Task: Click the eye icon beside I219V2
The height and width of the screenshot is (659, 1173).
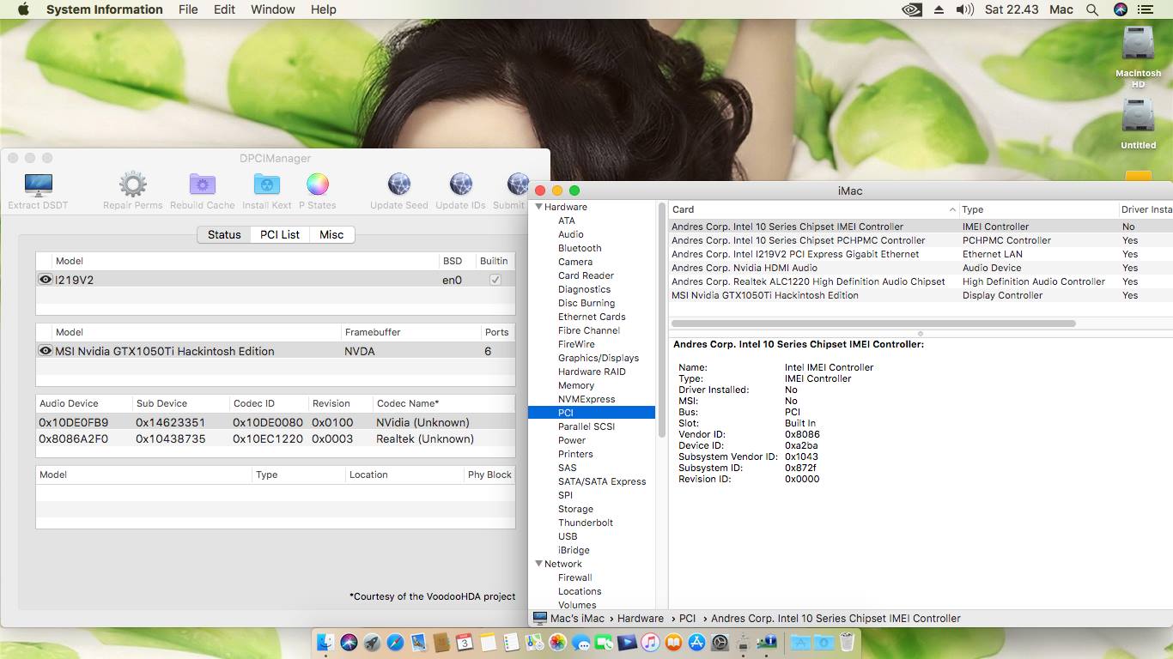Action: tap(46, 280)
